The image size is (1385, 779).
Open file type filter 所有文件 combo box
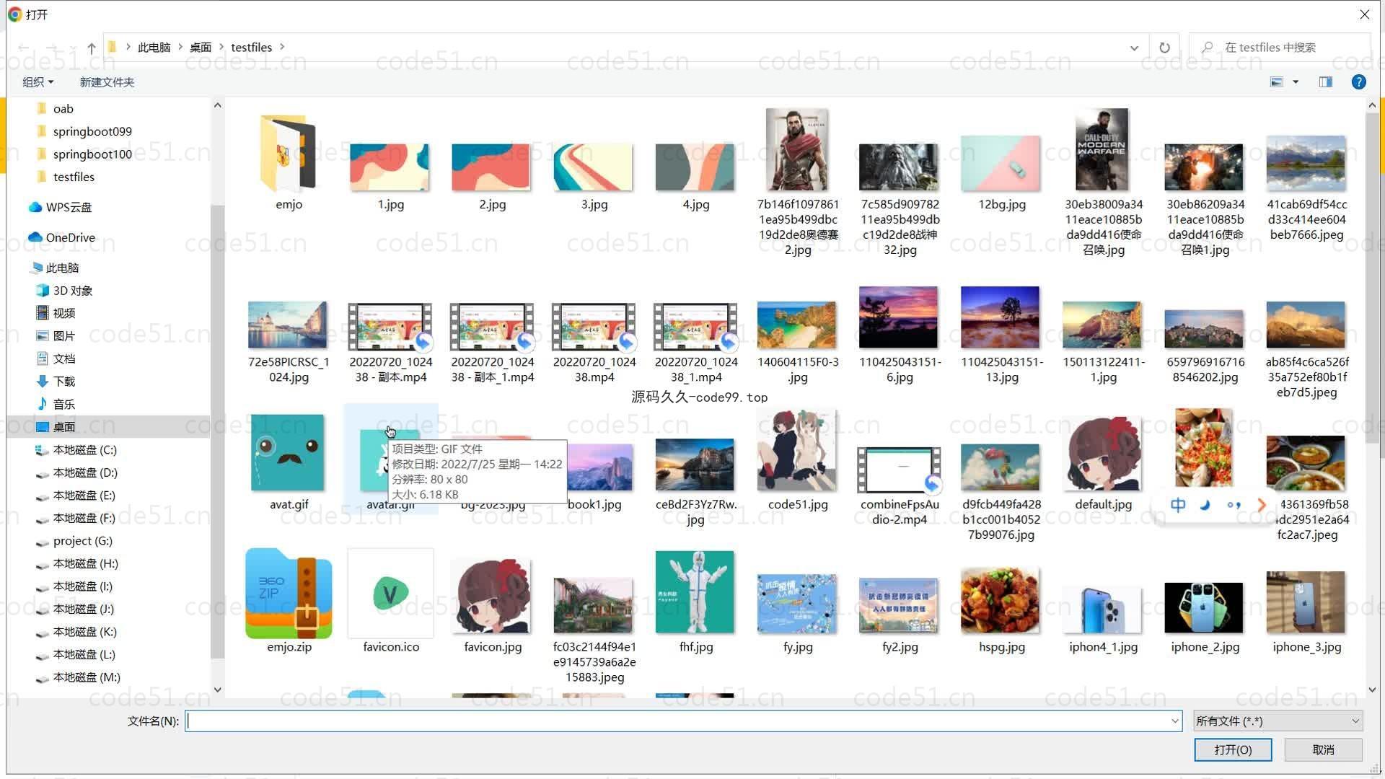(x=1278, y=721)
